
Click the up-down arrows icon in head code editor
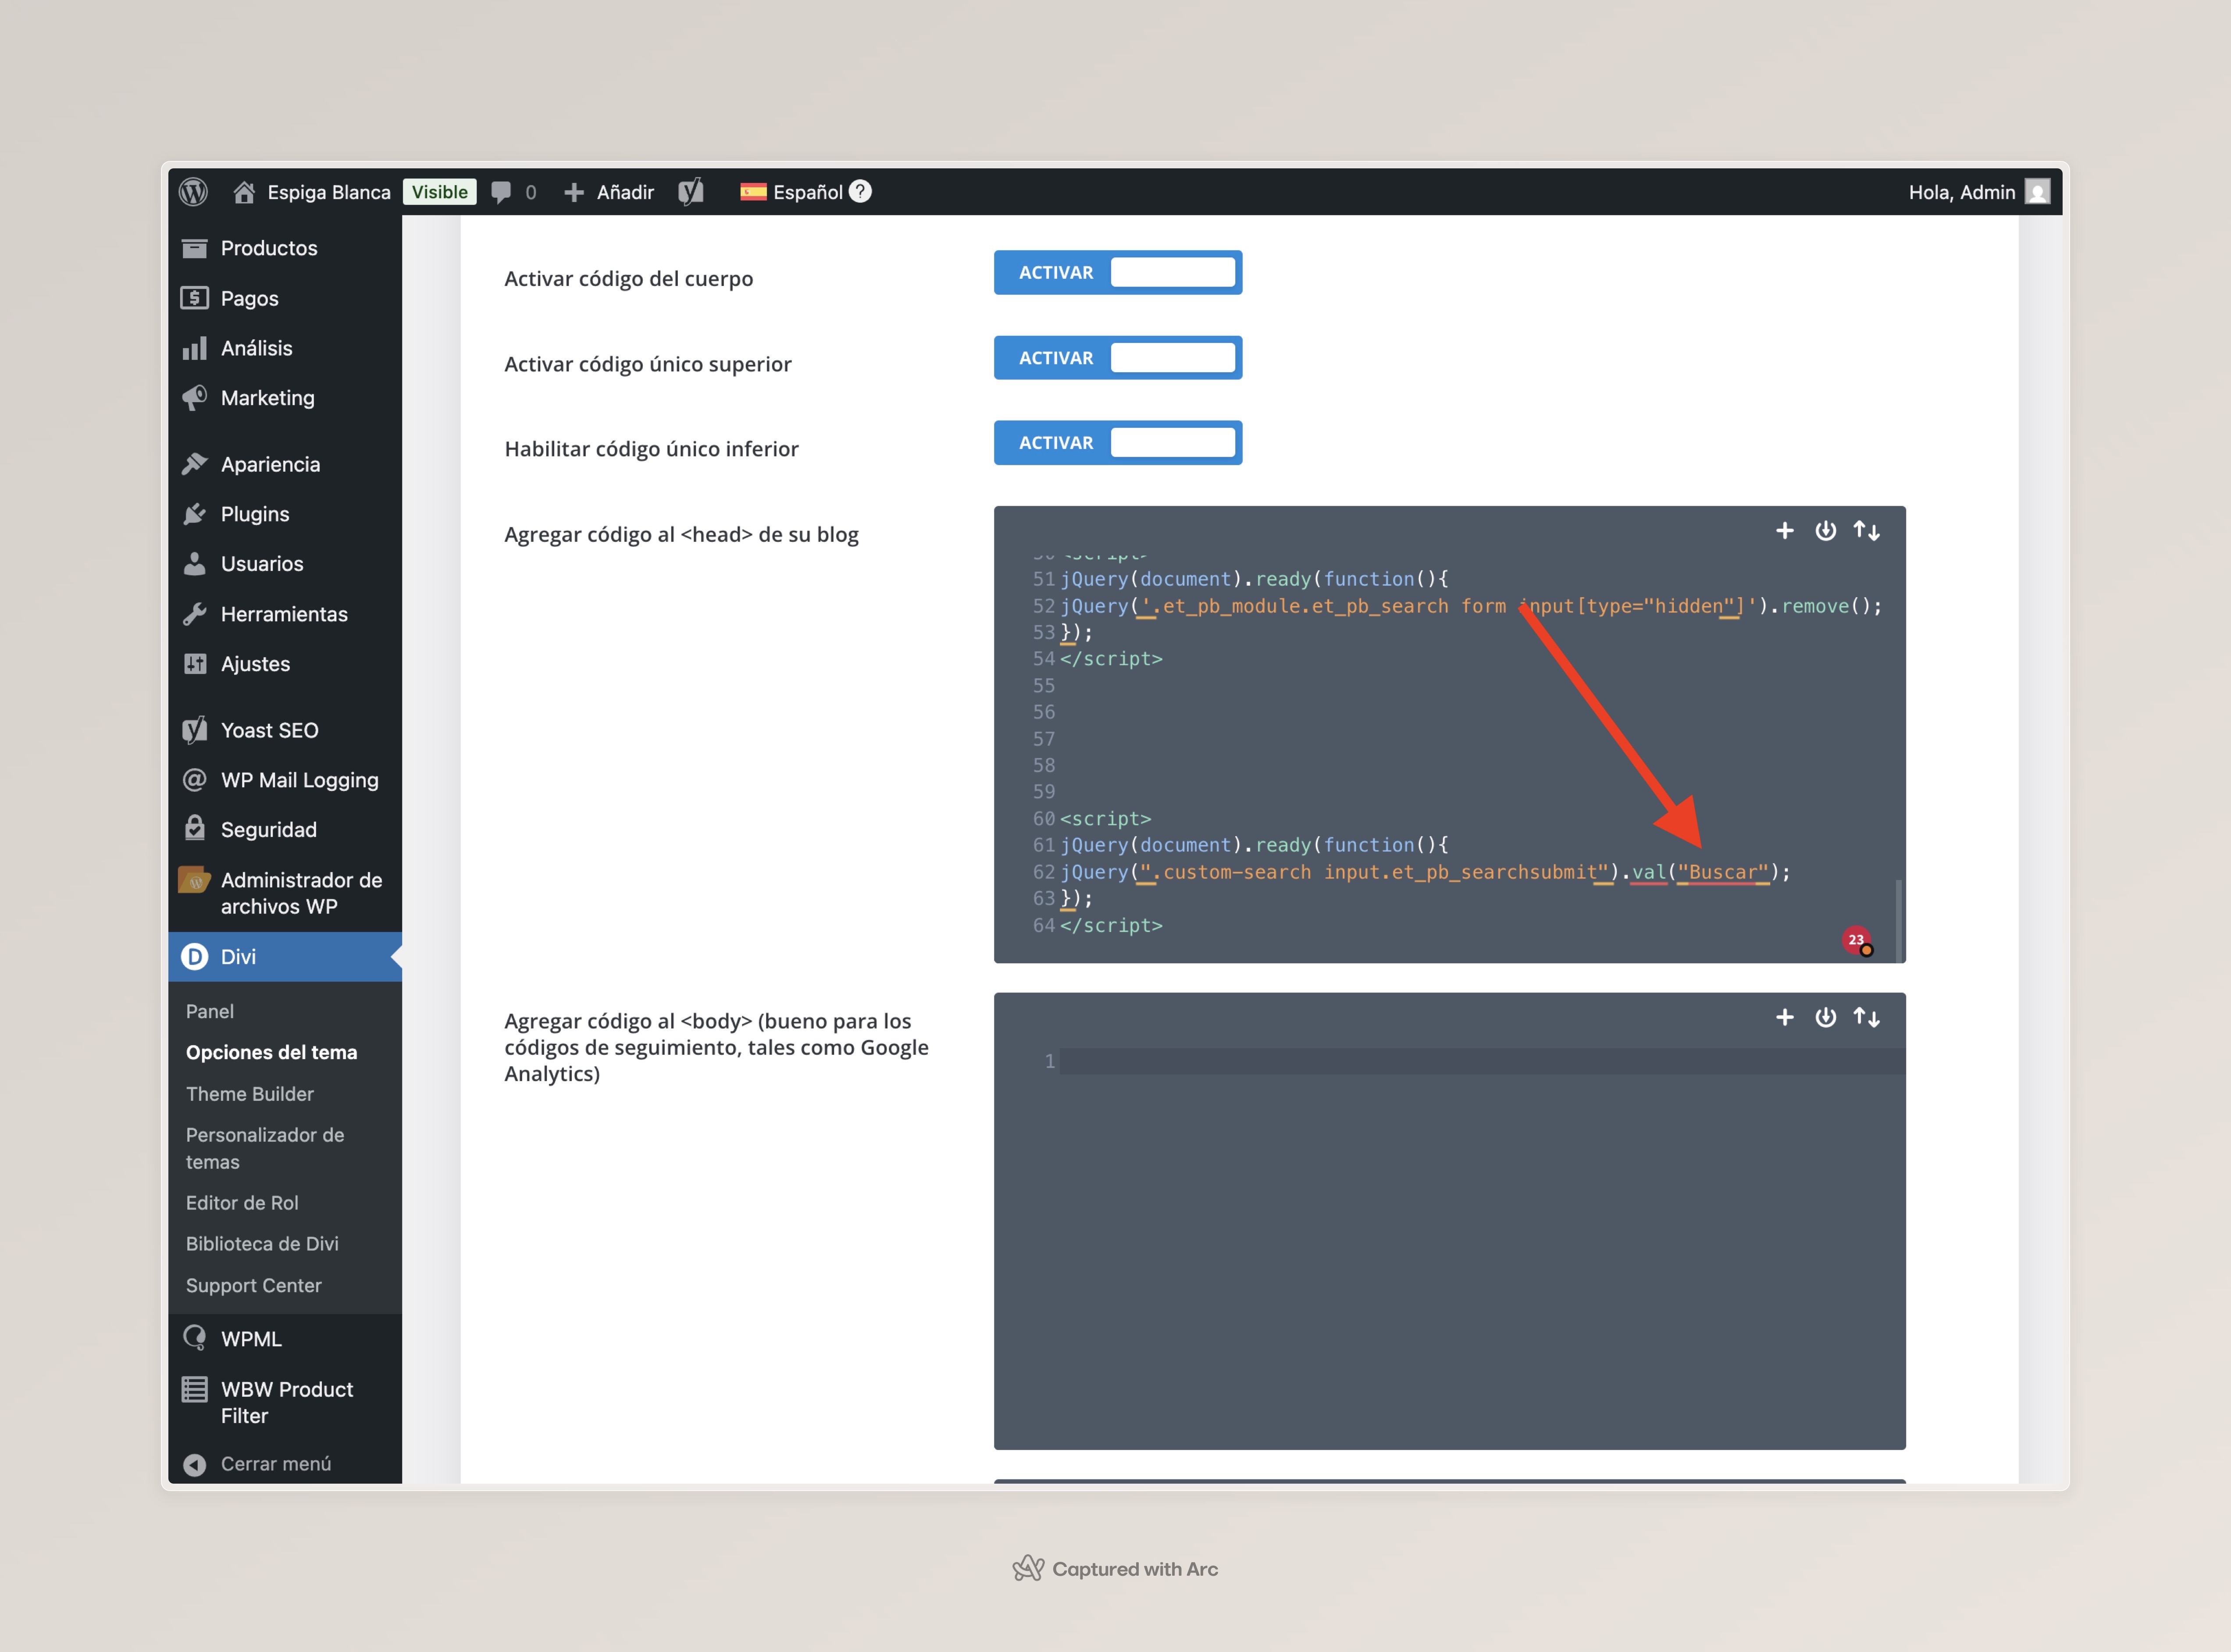tap(1866, 531)
